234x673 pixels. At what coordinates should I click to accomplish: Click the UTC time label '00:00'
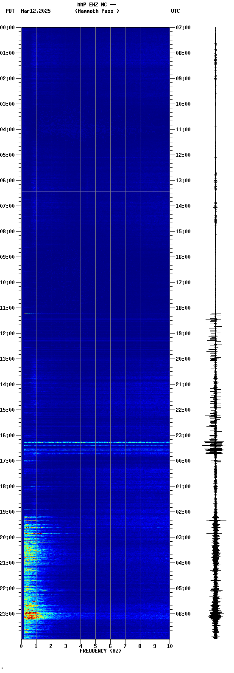(x=183, y=461)
